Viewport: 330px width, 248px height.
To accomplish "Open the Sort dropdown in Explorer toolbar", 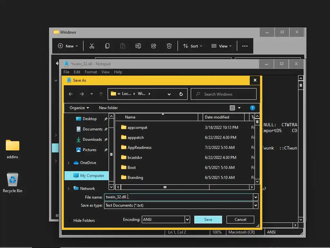I will click(192, 46).
